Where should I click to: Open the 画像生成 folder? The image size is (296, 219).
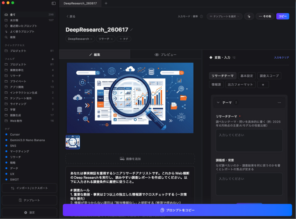point(29,115)
